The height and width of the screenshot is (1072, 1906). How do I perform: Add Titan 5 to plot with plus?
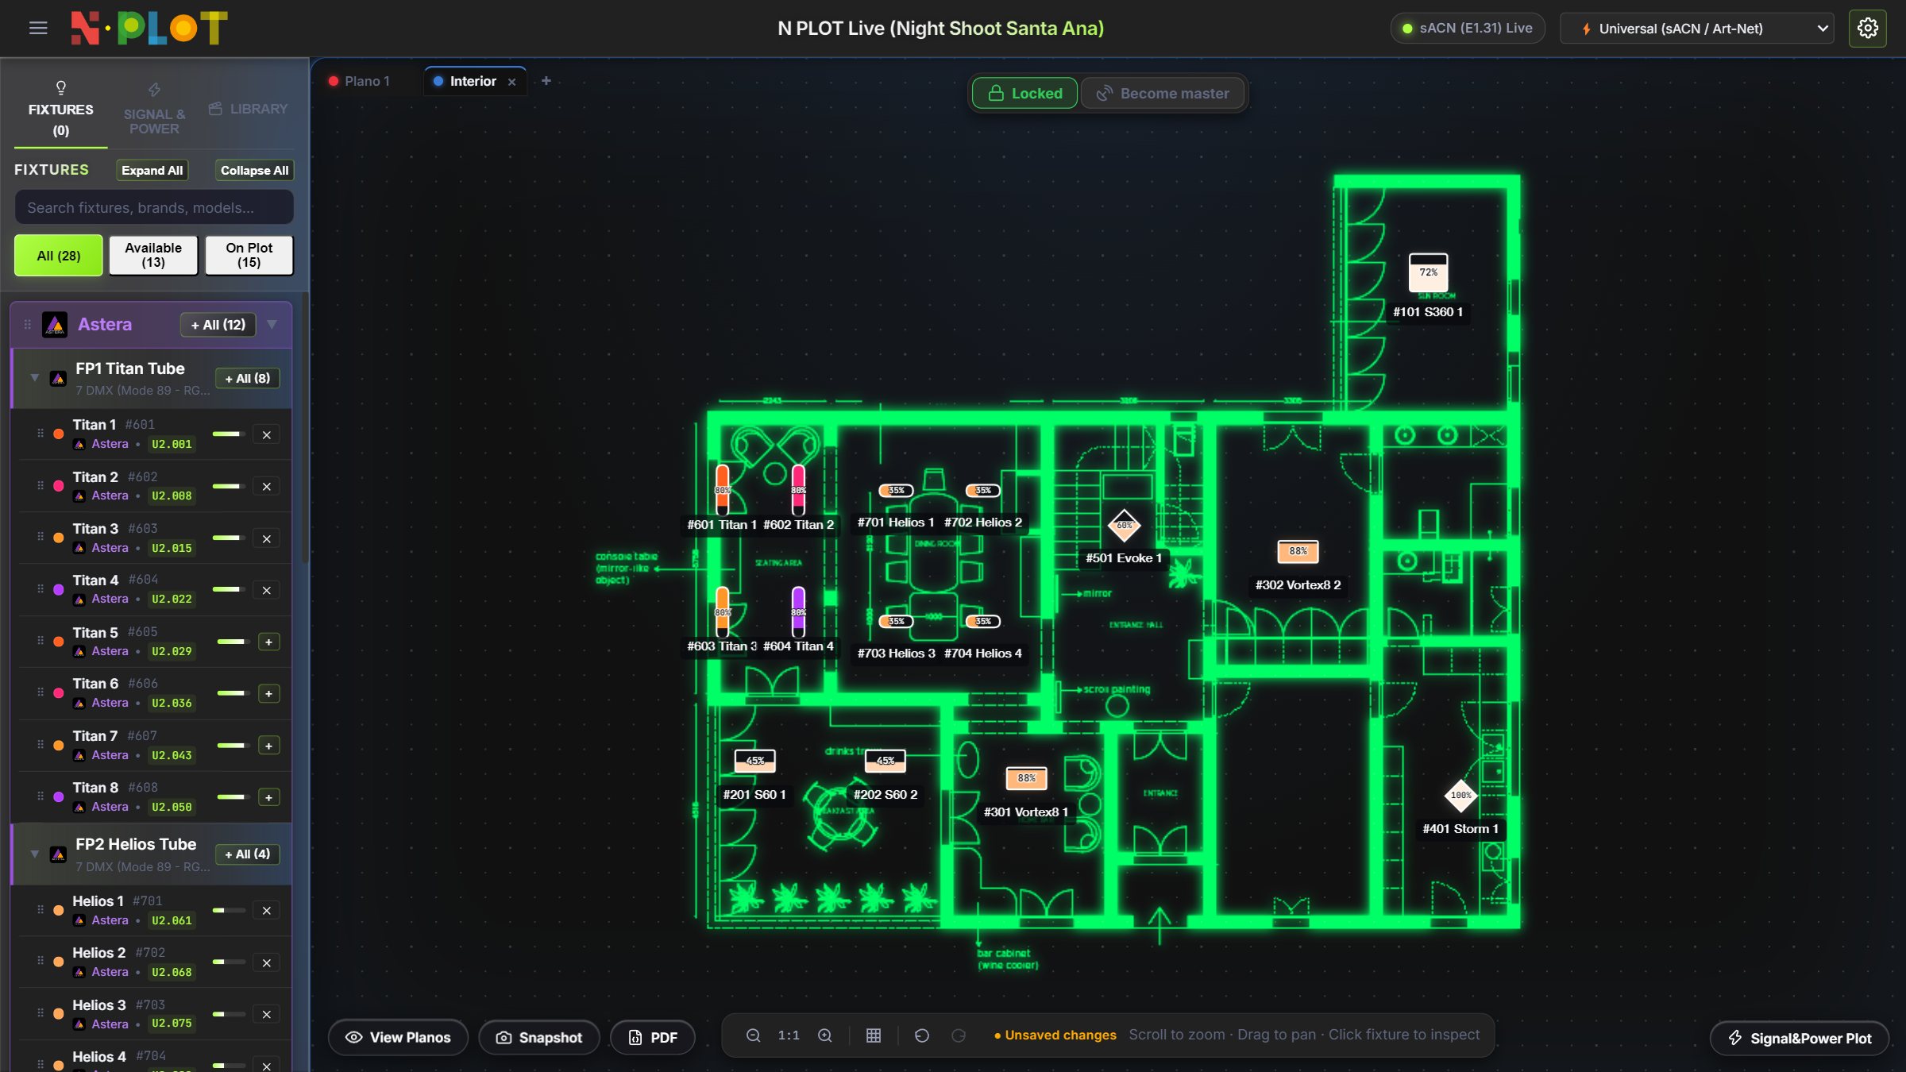[268, 642]
